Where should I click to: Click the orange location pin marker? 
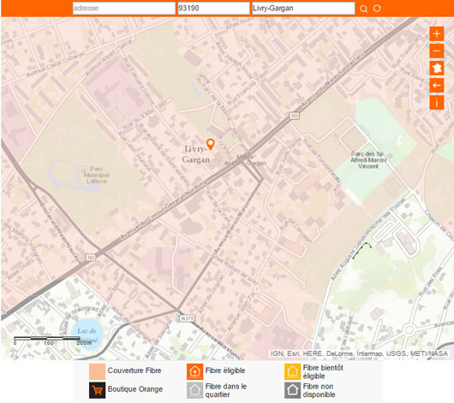[x=211, y=144]
